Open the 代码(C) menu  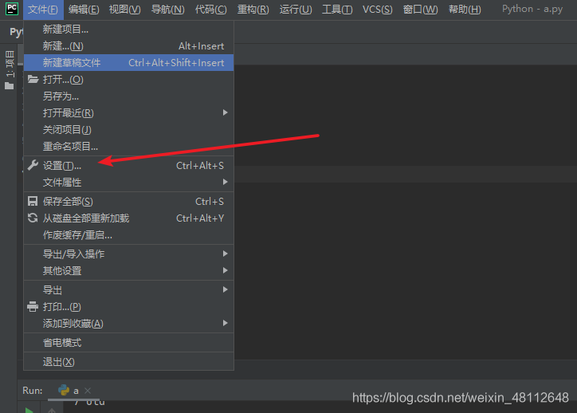click(211, 10)
